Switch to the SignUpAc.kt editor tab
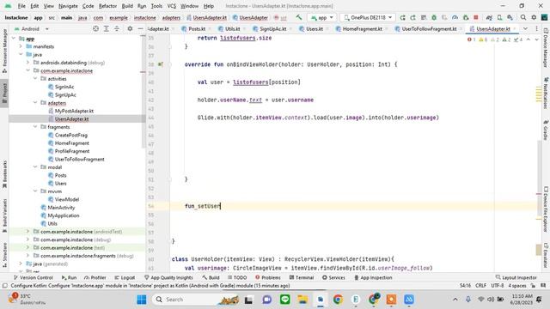 (273, 28)
